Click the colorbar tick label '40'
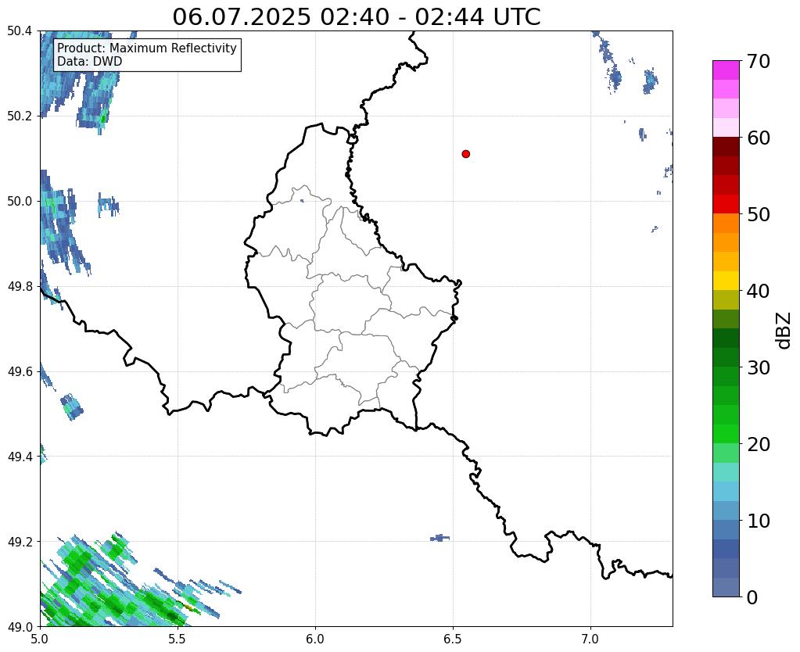This screenshot has height=652, width=800. 759,292
